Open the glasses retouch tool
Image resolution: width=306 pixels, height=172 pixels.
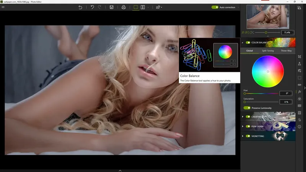click(x=299, y=84)
